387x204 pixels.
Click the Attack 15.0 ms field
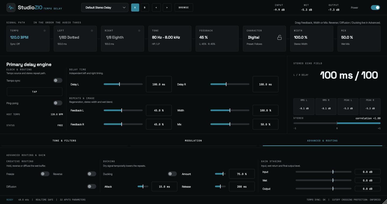click(x=164, y=187)
